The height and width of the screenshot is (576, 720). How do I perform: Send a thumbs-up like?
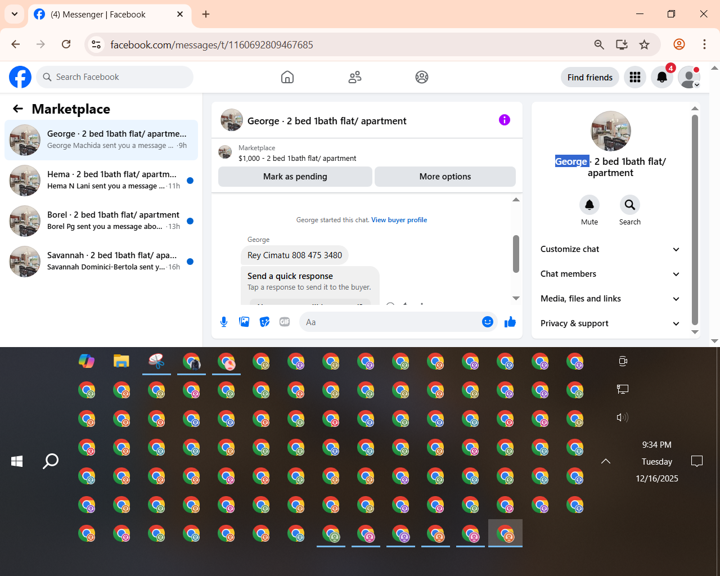pos(510,322)
